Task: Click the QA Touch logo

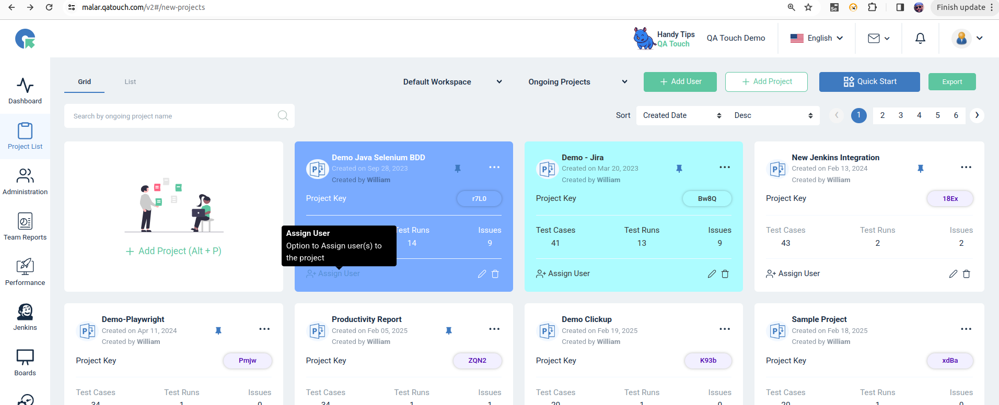Action: pos(25,39)
